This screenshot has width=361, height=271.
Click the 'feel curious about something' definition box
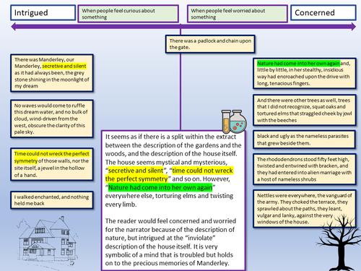[x=128, y=14]
